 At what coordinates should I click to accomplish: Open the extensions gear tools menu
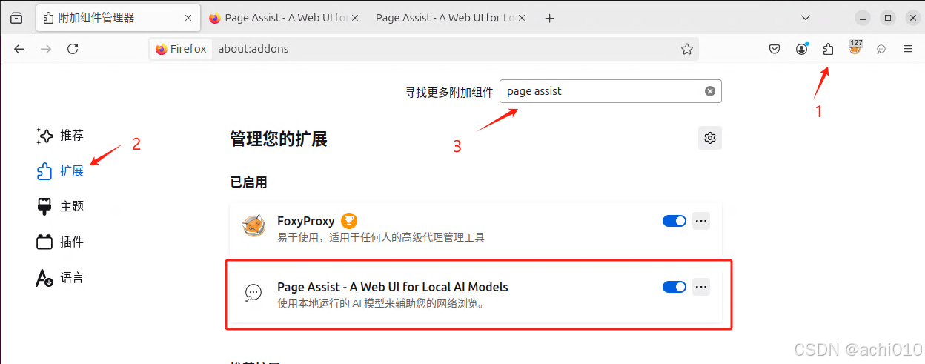coord(710,138)
